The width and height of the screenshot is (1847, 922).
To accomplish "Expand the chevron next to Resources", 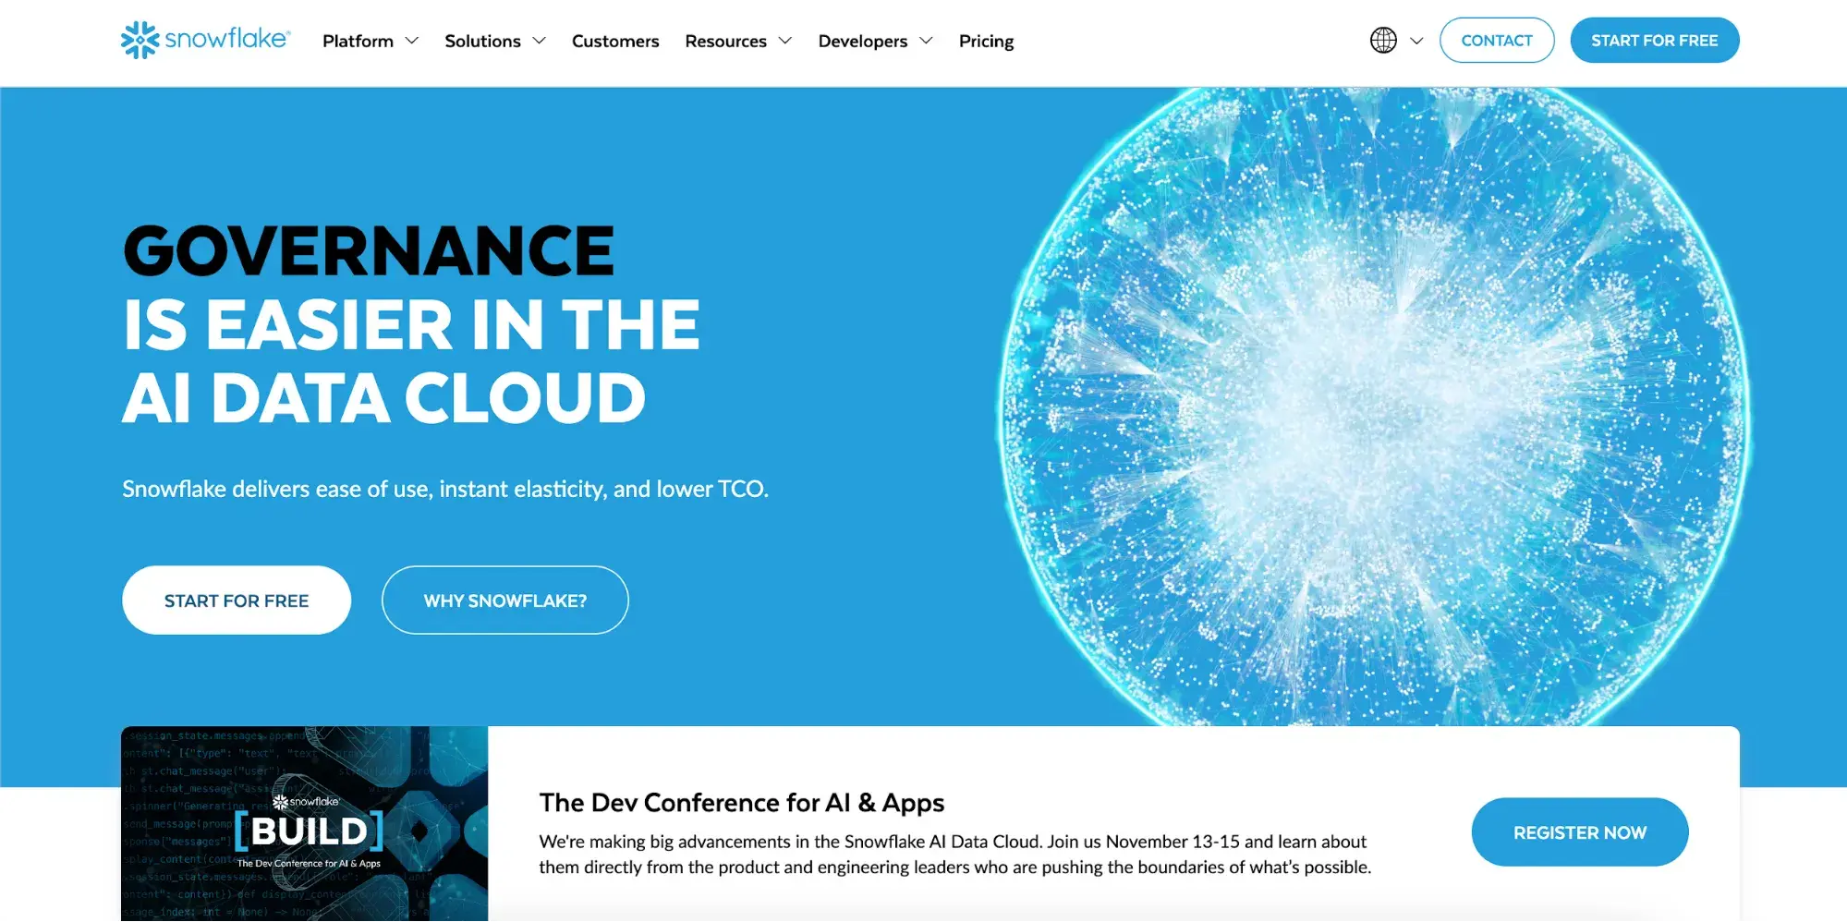I will (785, 41).
